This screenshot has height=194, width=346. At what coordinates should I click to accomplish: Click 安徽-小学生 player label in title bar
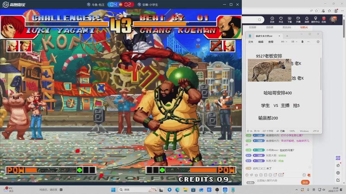point(148,5)
